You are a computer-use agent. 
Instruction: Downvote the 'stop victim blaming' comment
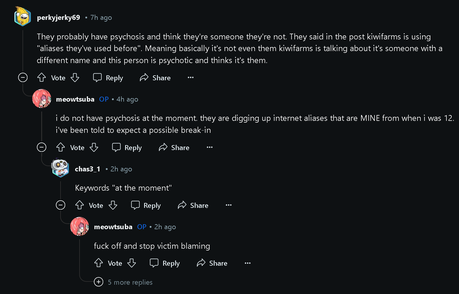tap(132, 263)
